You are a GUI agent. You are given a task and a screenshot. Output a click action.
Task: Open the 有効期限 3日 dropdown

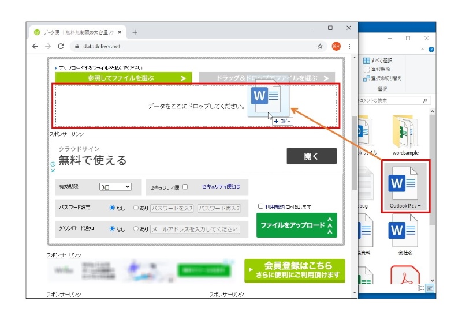(115, 187)
